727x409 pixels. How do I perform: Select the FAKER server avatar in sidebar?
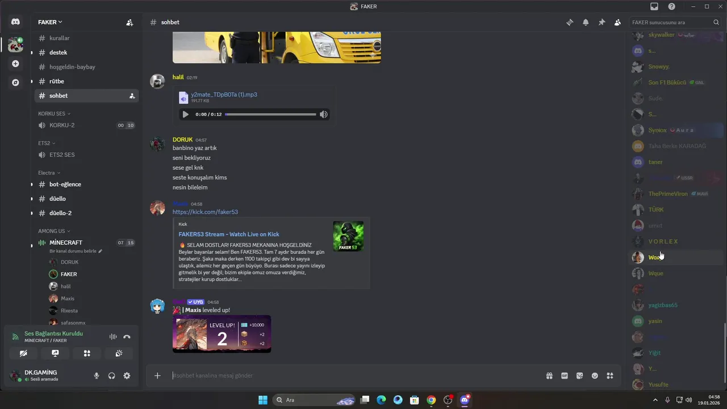click(x=15, y=44)
